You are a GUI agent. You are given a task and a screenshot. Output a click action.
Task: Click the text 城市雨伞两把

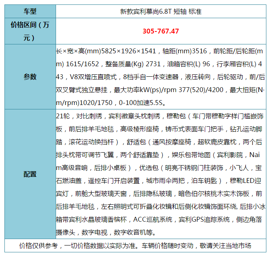(166, 181)
